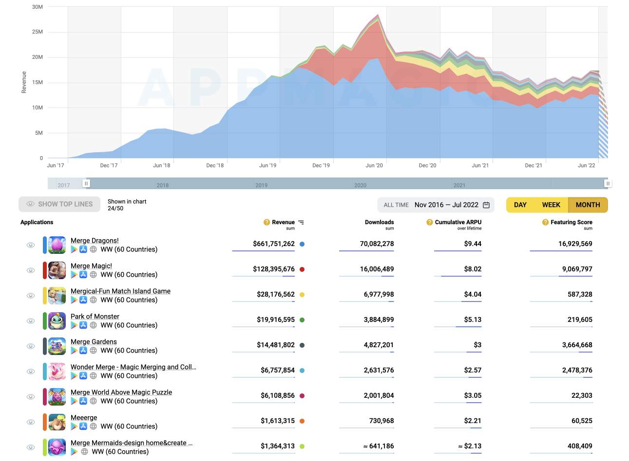Click the Merge Gardens app icon

57,346
